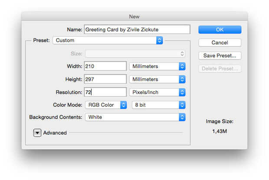Open the 8 bit depth dropdown
This screenshot has width=269, height=180.
(x=158, y=105)
